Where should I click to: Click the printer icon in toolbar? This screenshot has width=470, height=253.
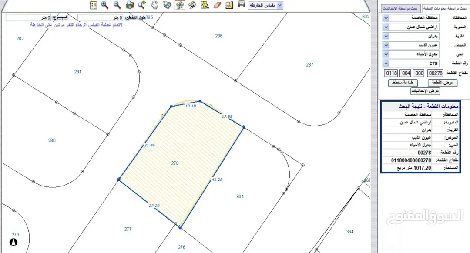click(x=241, y=4)
